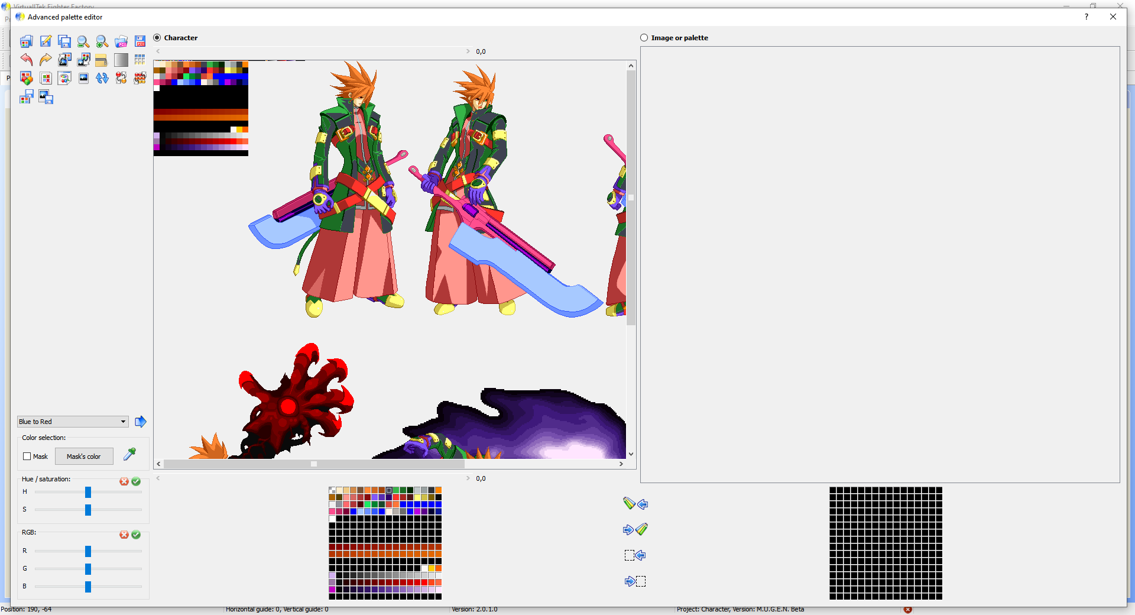Click the B blue slider handle
Viewport: 1135px width, 615px height.
88,587
